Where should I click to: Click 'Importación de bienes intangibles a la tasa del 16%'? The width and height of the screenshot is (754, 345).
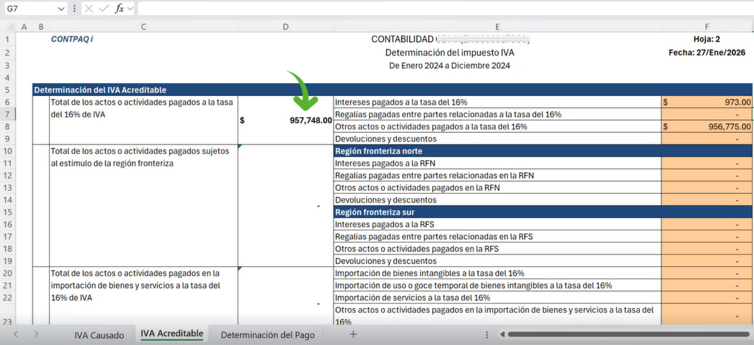point(429,273)
